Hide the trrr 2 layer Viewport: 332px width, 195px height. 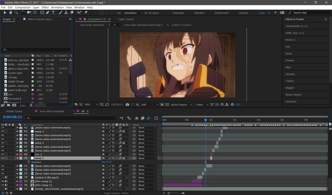[3, 154]
